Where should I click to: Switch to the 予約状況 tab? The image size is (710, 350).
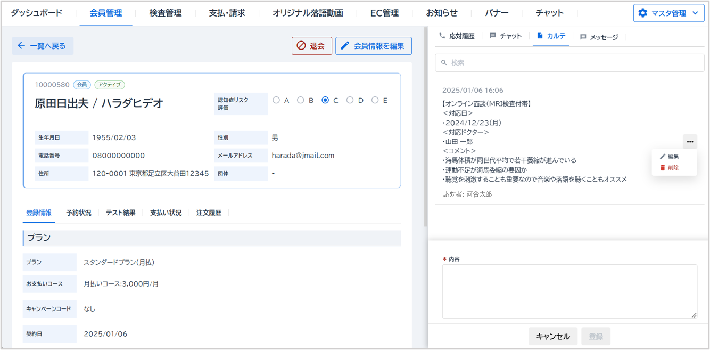coord(79,213)
